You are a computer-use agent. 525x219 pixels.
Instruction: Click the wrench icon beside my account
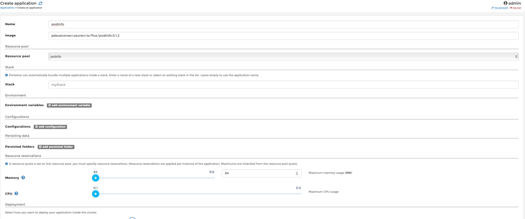[493, 8]
